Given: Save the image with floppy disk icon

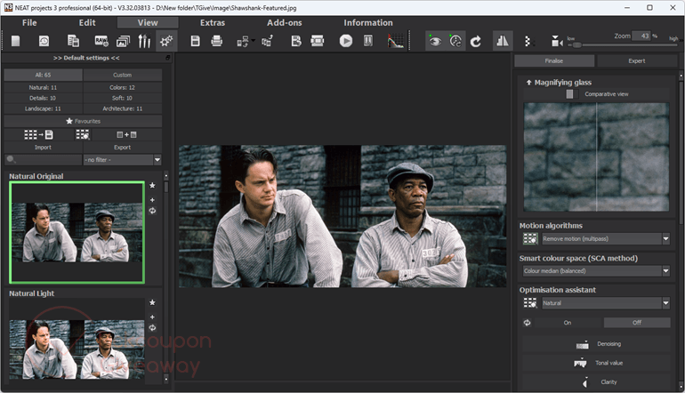Looking at the screenshot, I should pos(196,41).
